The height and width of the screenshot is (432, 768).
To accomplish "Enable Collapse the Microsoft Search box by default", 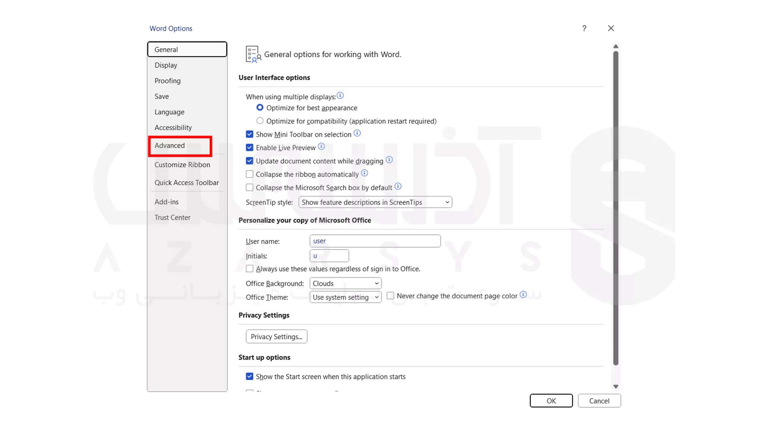I will click(250, 188).
